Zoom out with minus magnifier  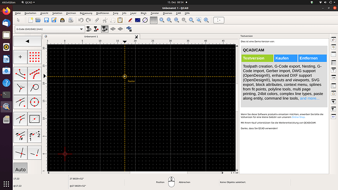169,20
